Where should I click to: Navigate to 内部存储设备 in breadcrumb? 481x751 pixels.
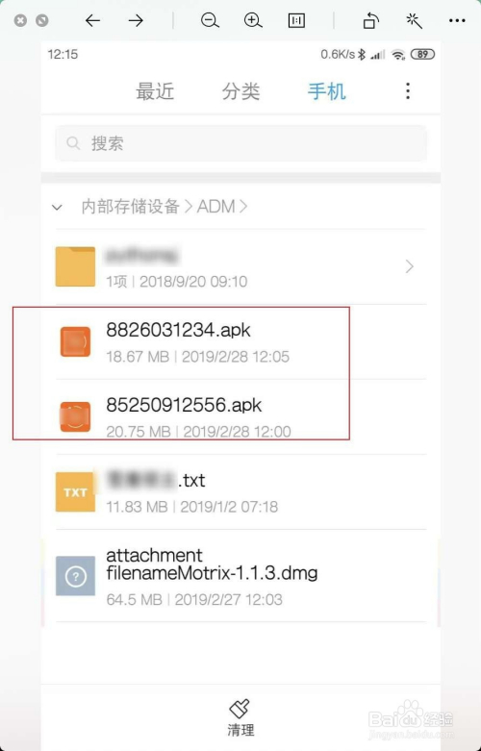tap(130, 207)
